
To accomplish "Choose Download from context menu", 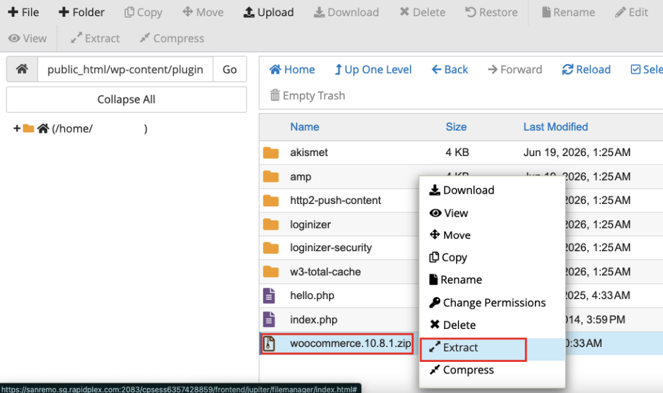I will [462, 190].
